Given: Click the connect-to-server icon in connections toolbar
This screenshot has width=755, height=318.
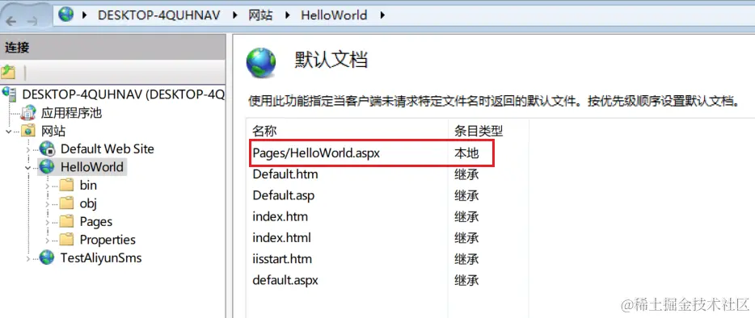Looking at the screenshot, I should (x=8, y=73).
